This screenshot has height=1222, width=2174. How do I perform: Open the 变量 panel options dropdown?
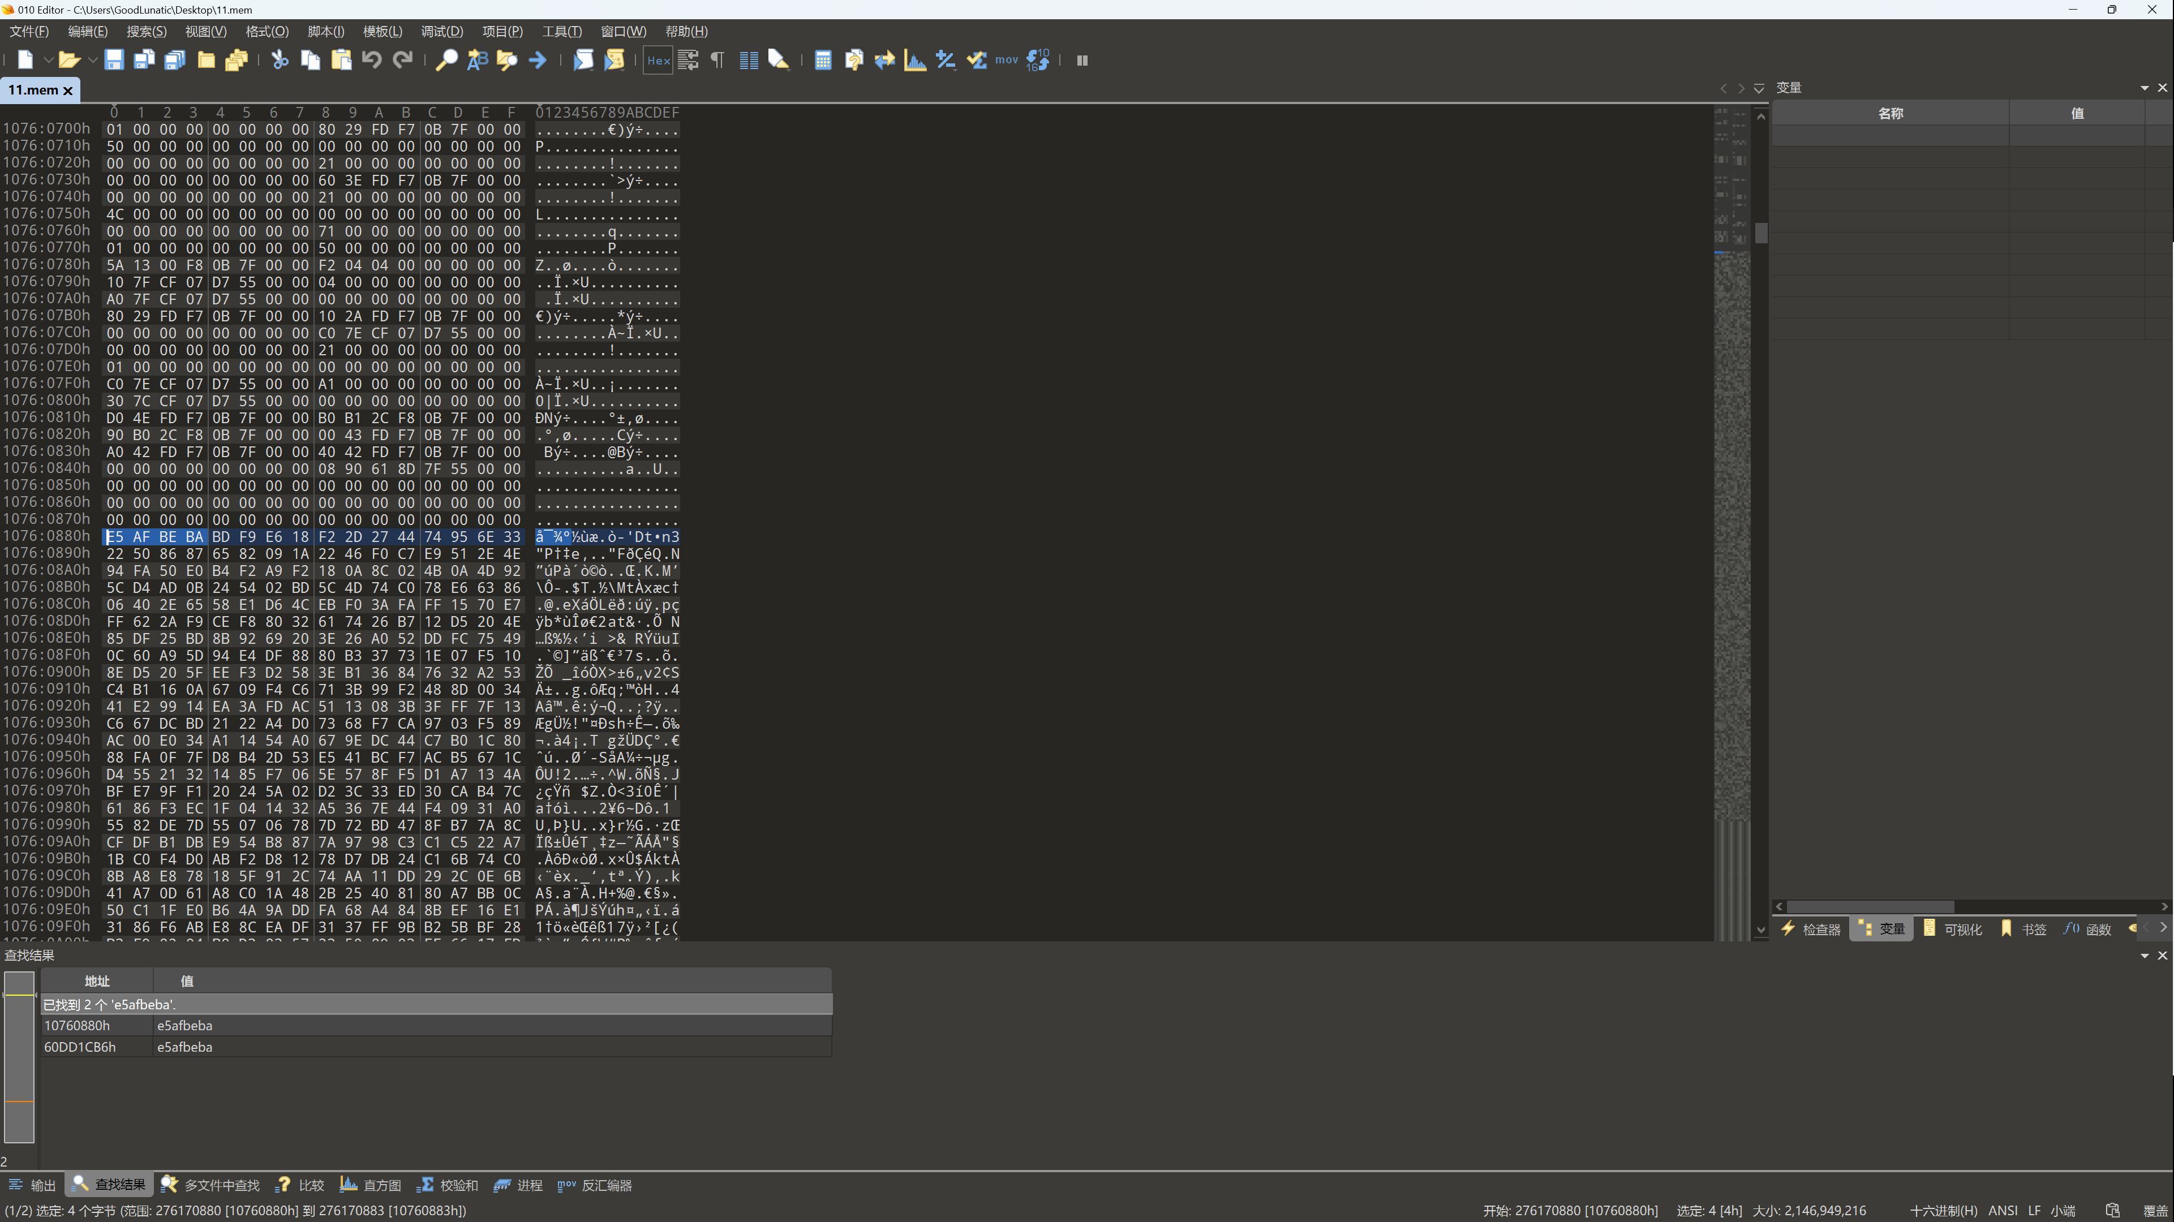pos(2145,88)
